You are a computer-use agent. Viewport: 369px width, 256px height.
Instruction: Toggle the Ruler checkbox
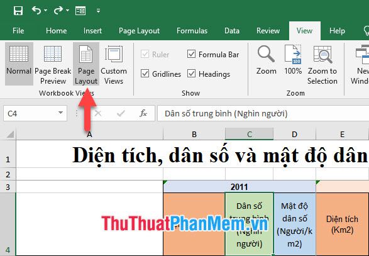[x=145, y=54]
